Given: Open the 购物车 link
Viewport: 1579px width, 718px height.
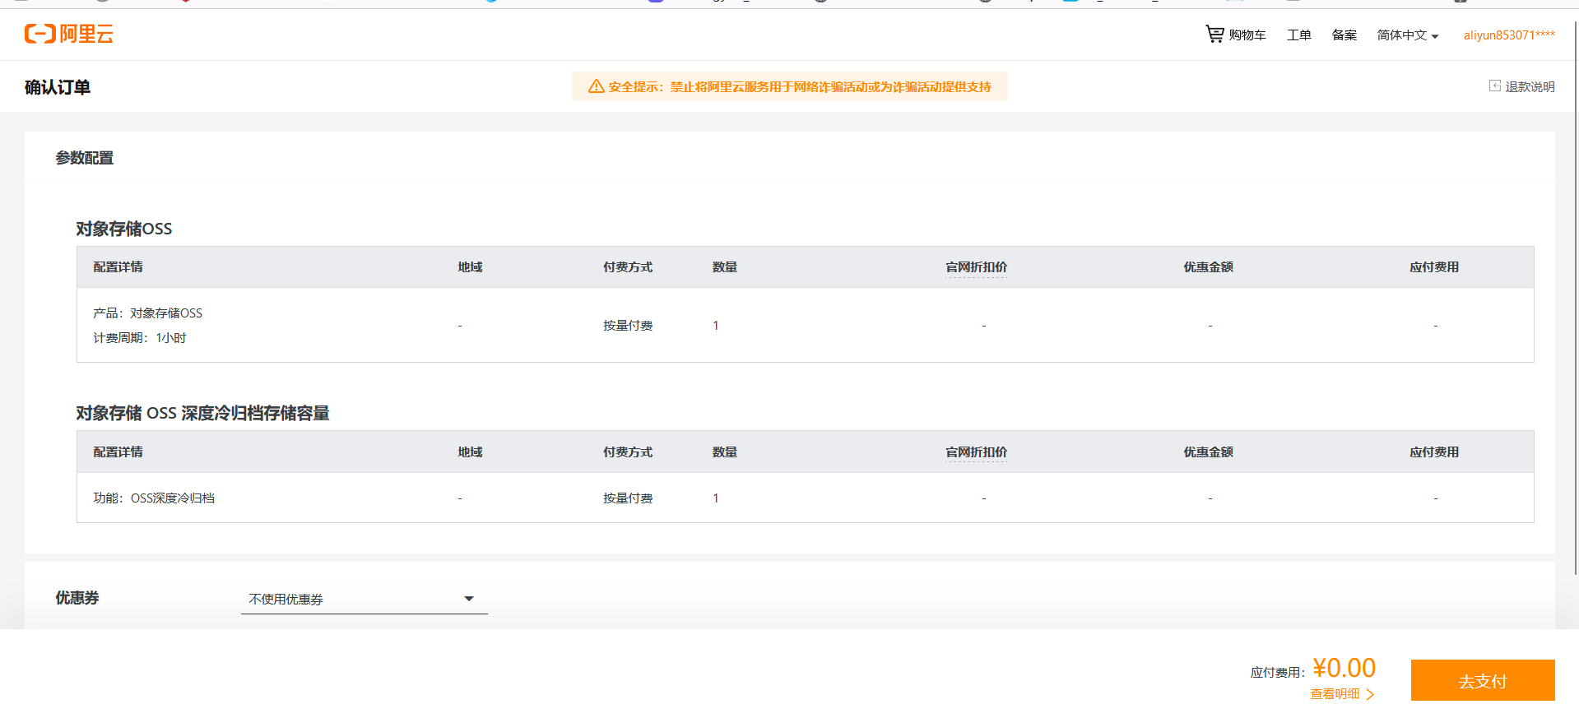Looking at the screenshot, I should pos(1247,35).
